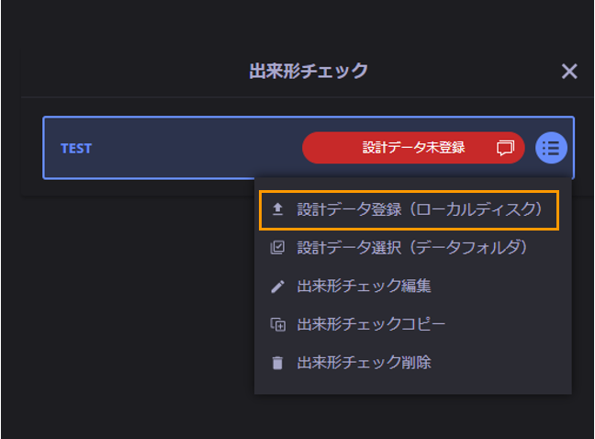Open the comment bubble icon in red badge
The image size is (595, 439).
coord(505,148)
